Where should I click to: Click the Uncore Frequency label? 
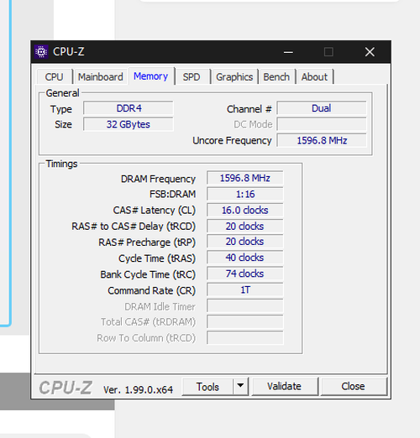pos(232,140)
